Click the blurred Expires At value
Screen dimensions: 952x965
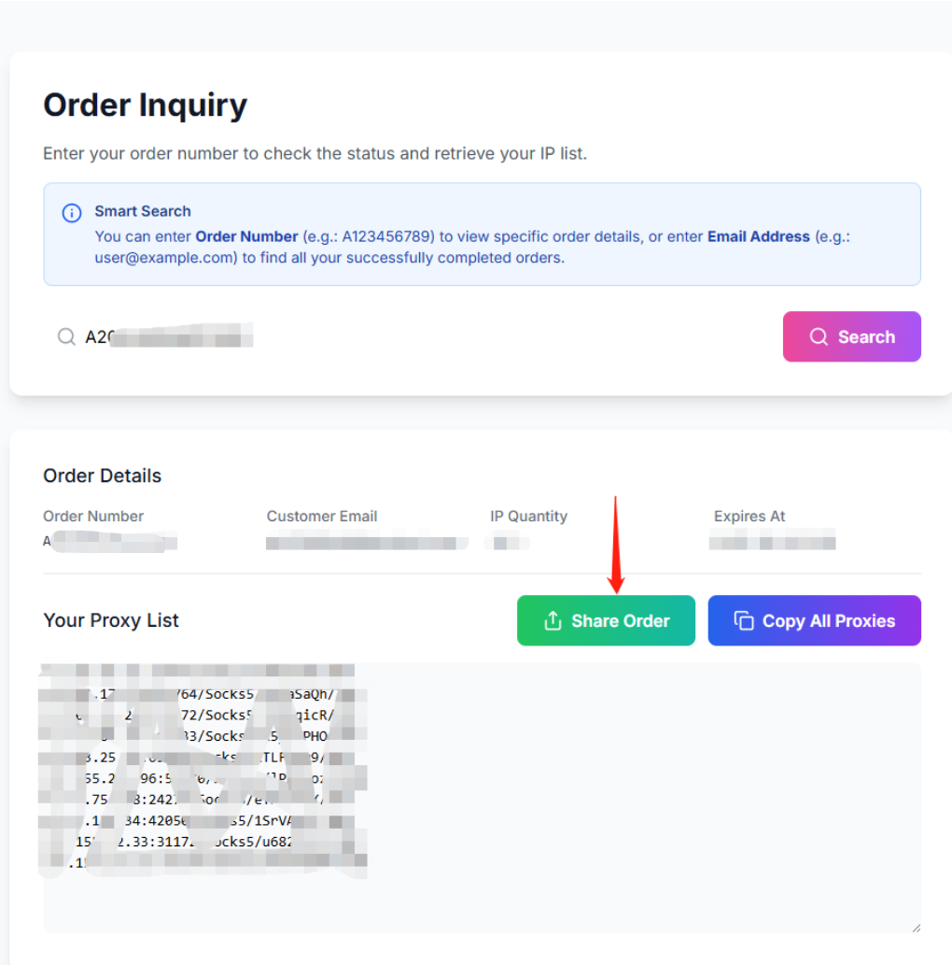pyautogui.click(x=772, y=541)
